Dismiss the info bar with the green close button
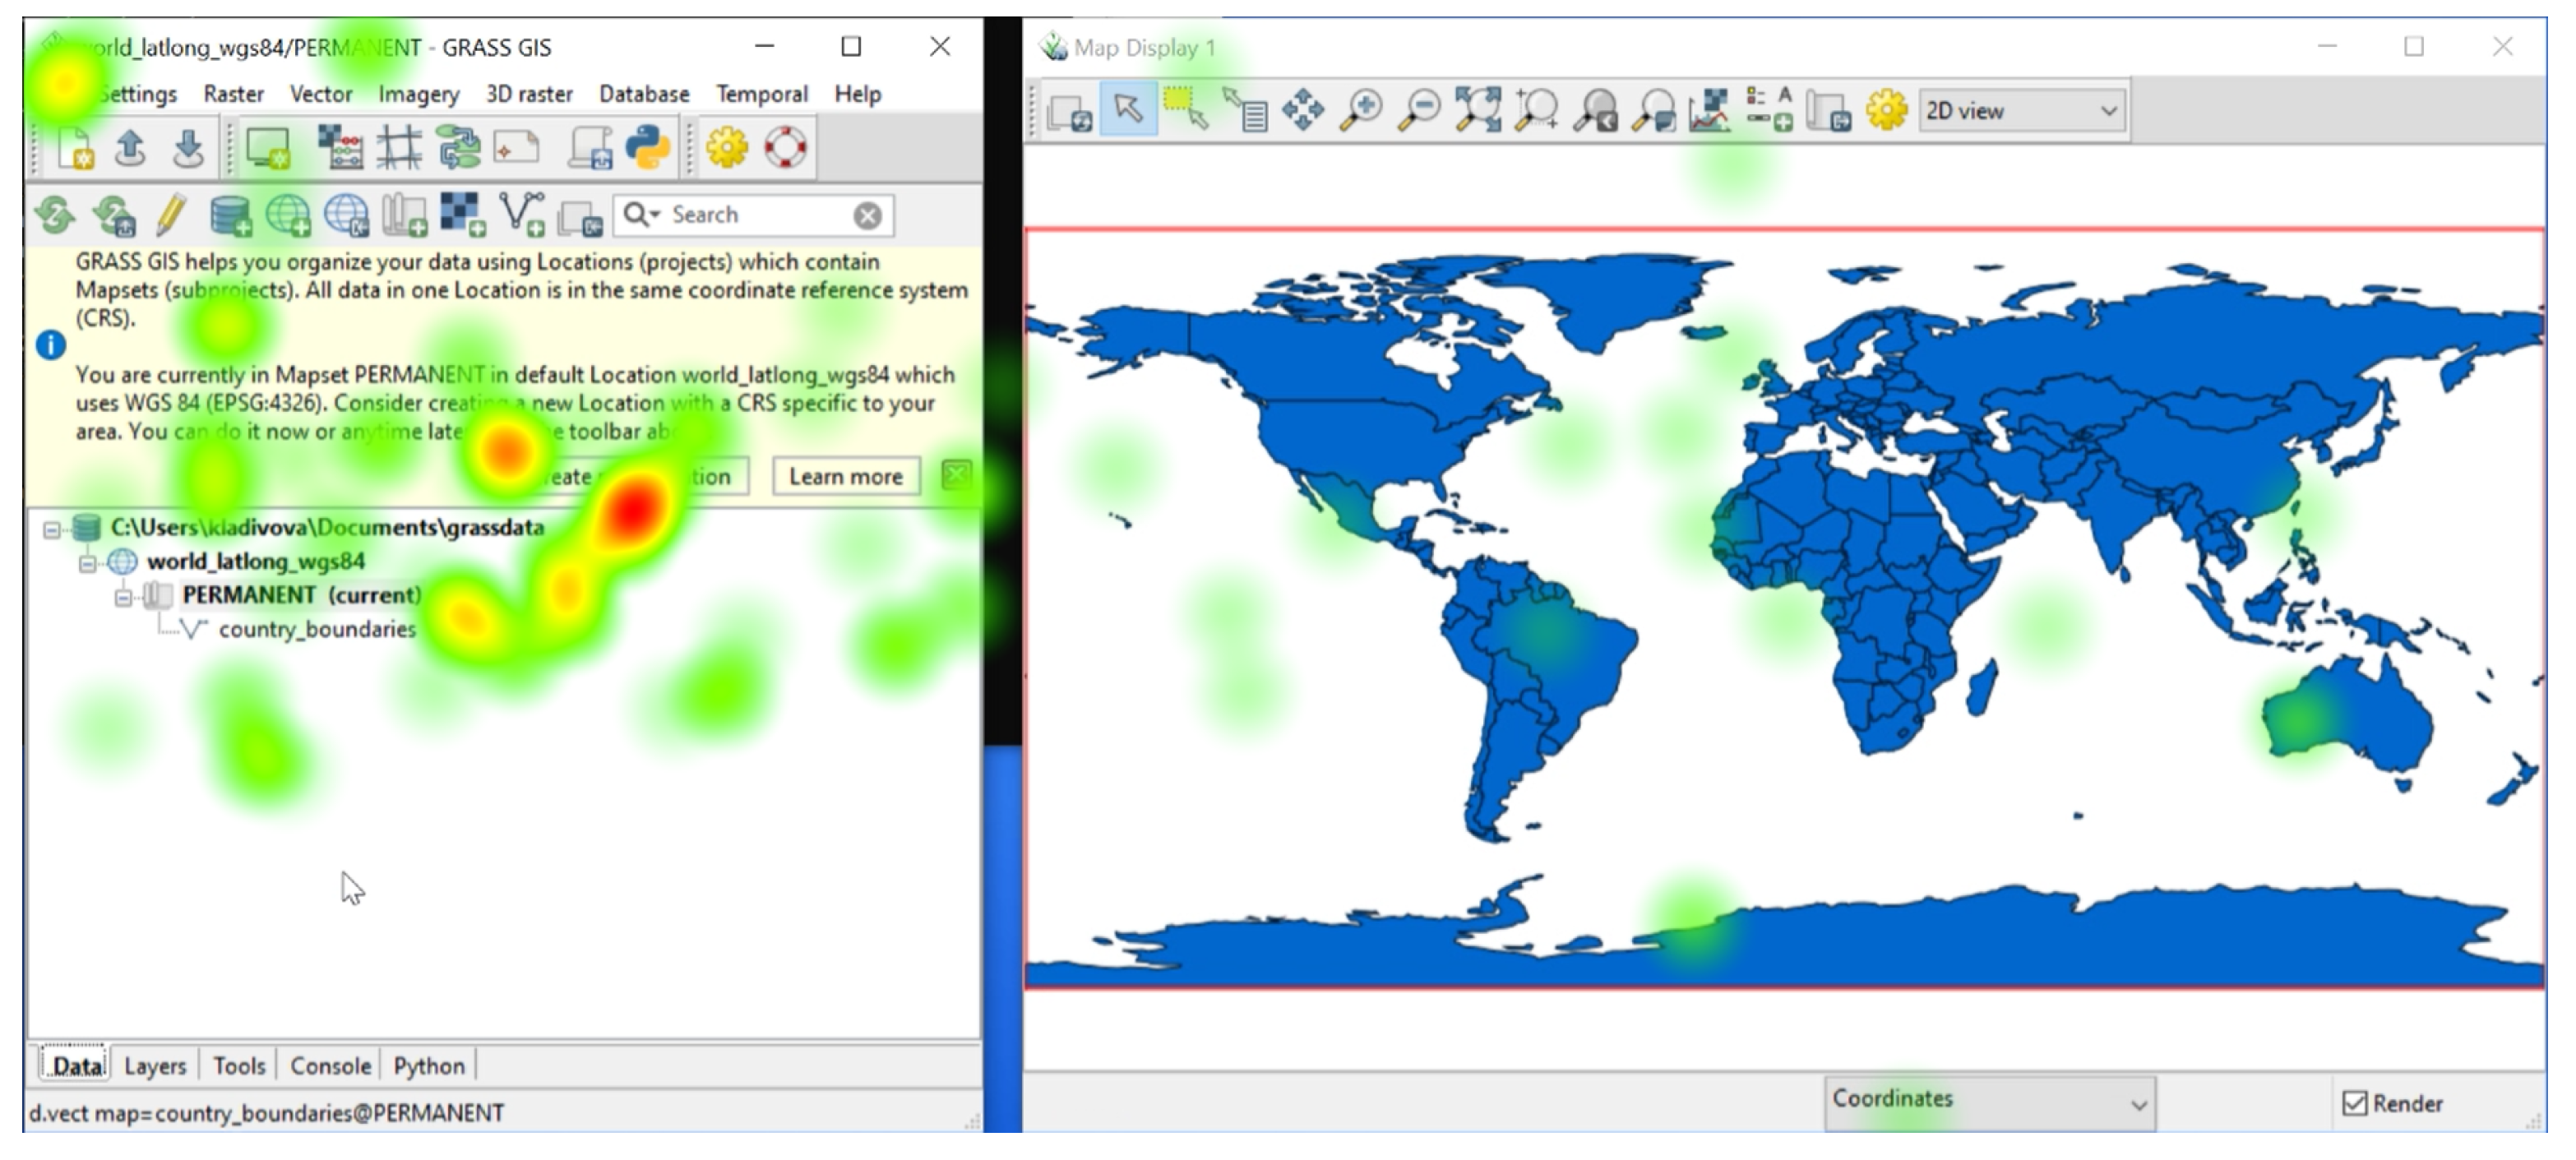Screen dimensions: 2576x1160 coord(956,475)
